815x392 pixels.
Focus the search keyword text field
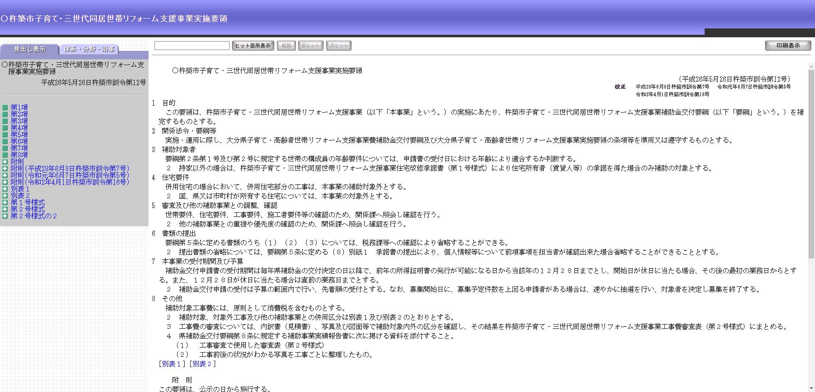click(192, 46)
